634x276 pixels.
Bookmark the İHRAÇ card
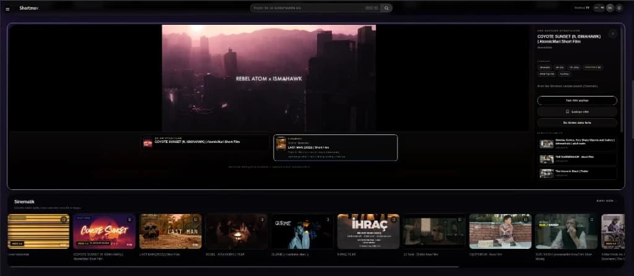point(393,220)
